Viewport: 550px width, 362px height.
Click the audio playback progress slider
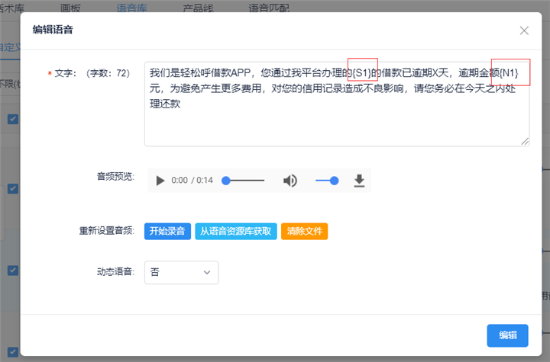(244, 181)
